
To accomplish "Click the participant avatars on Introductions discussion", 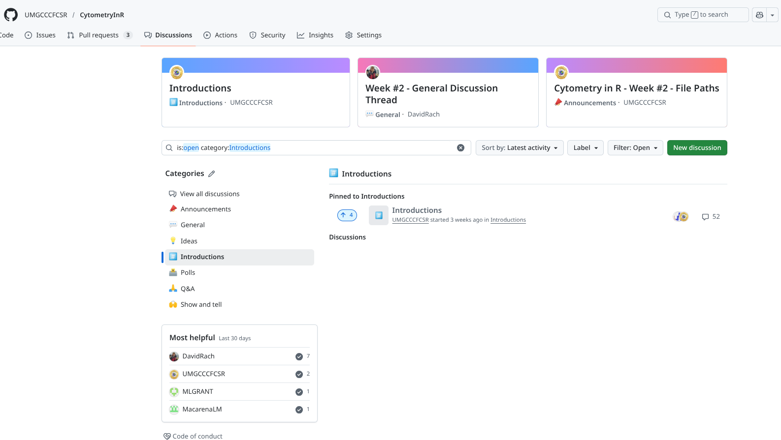I will click(x=681, y=217).
